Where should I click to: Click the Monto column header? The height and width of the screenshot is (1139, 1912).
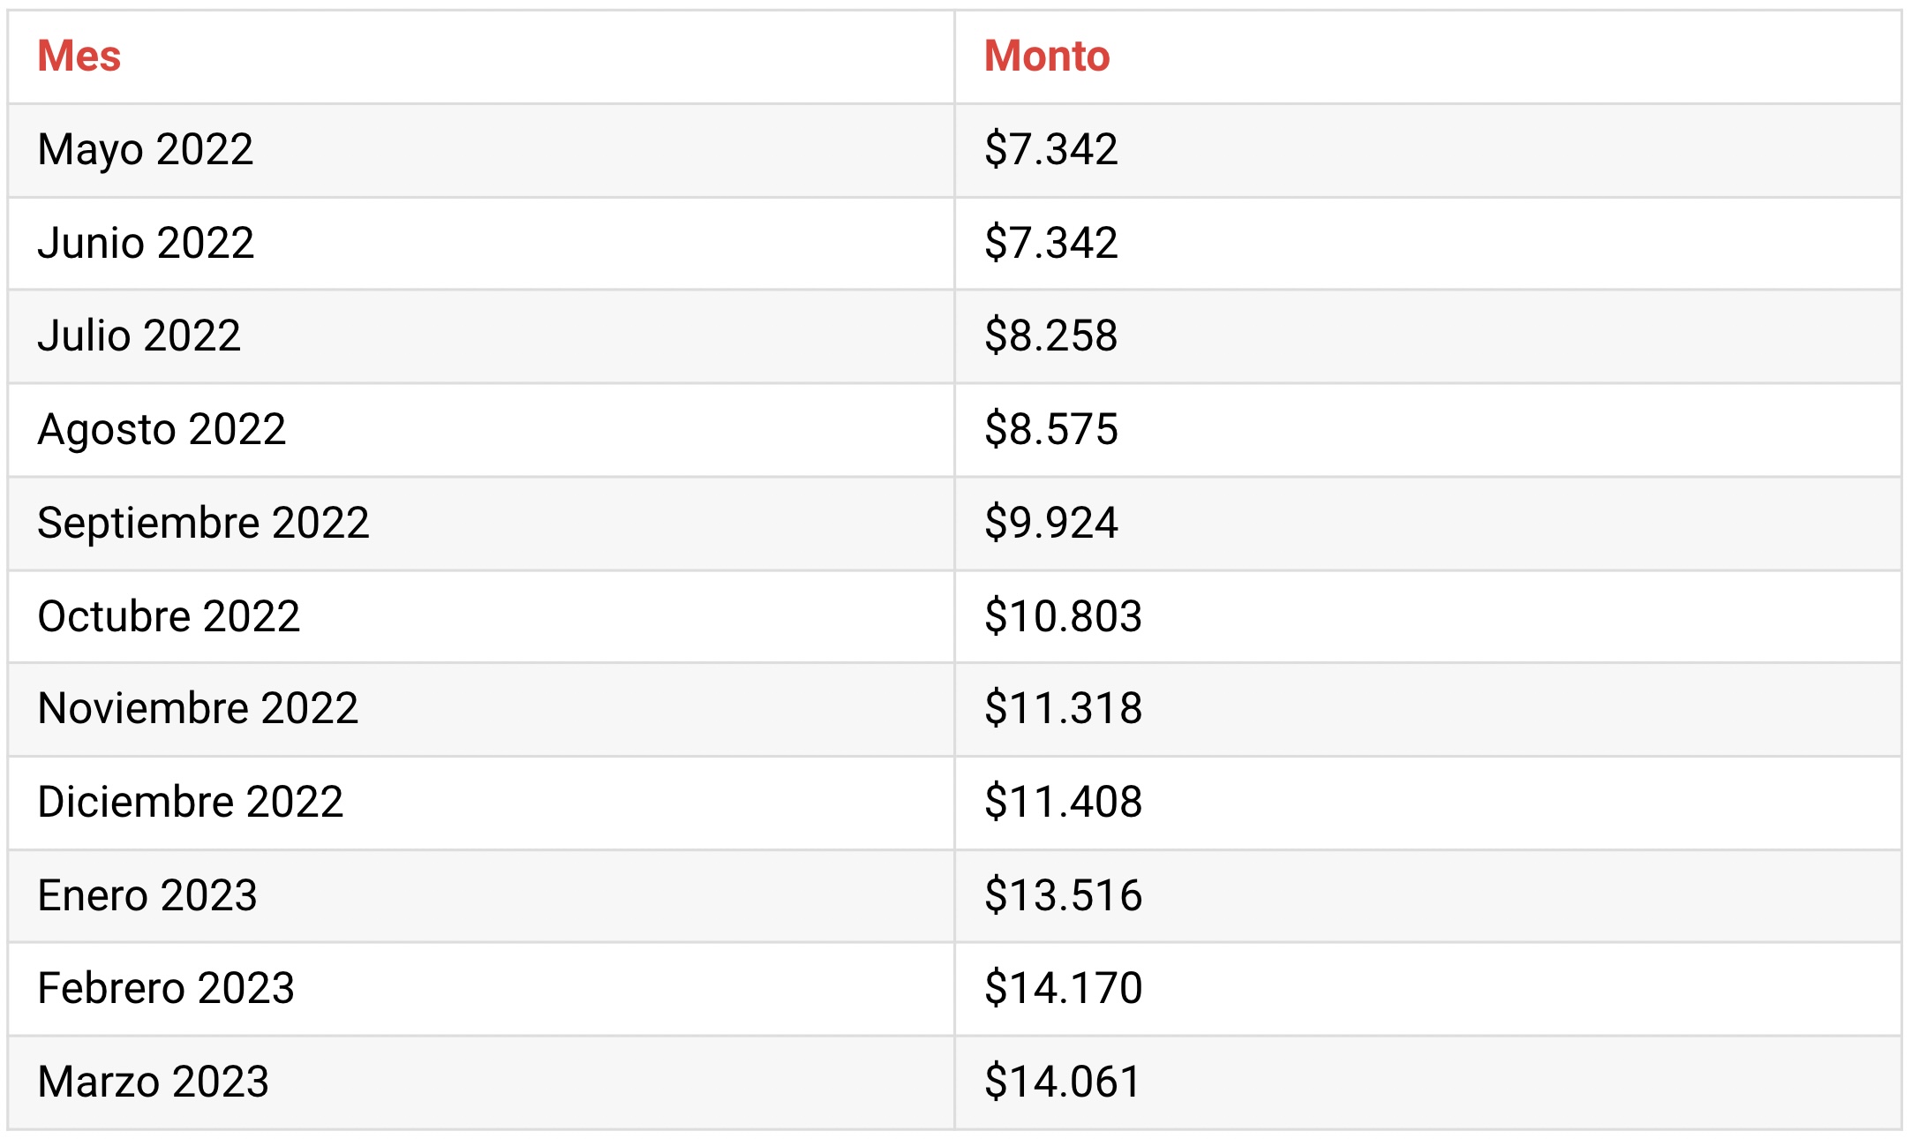[1047, 57]
